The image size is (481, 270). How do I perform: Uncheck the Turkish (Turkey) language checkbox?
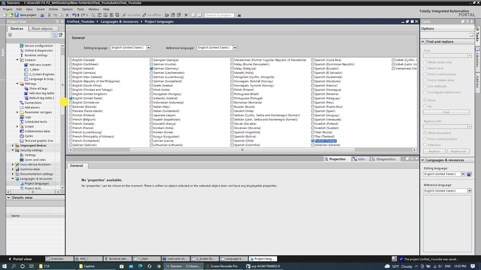[x=313, y=141]
